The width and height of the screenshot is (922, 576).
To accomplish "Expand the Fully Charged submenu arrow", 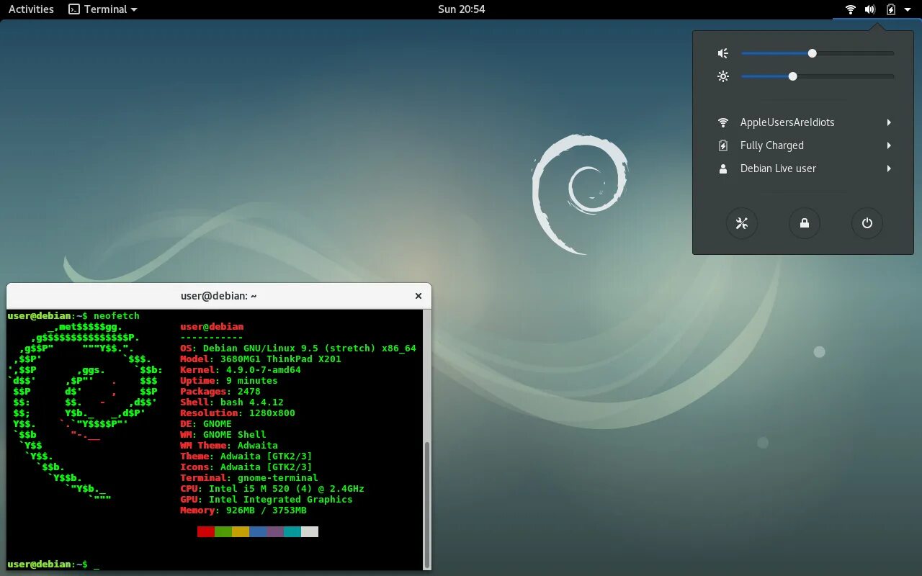I will tap(890, 145).
